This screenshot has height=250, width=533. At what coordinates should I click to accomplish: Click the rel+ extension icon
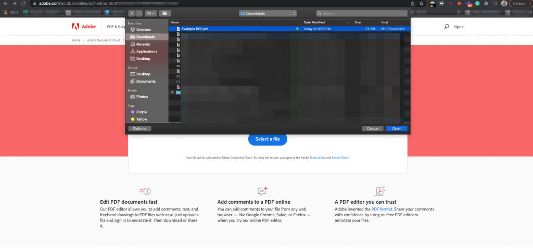433,4
